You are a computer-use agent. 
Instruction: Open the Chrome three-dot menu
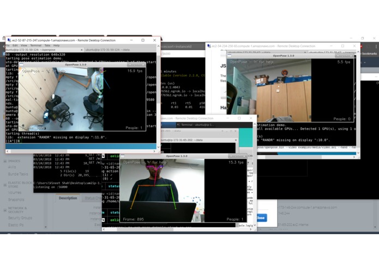pyautogui.click(x=376, y=46)
